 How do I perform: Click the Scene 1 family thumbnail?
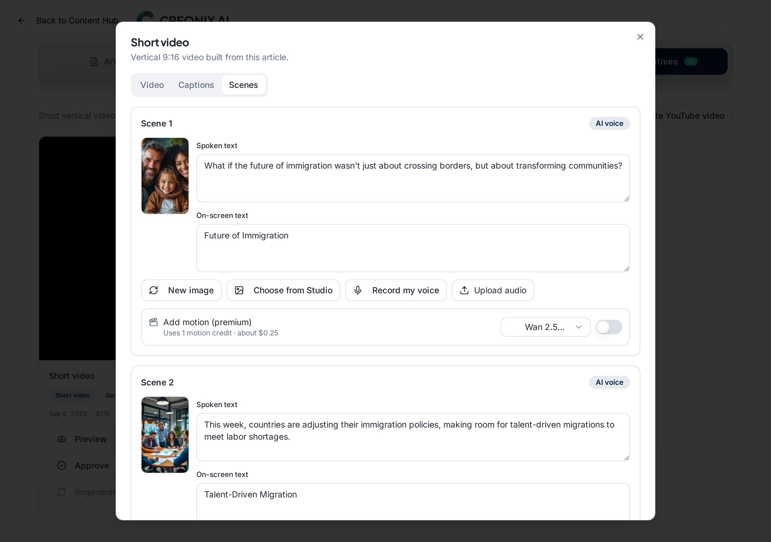tap(165, 176)
